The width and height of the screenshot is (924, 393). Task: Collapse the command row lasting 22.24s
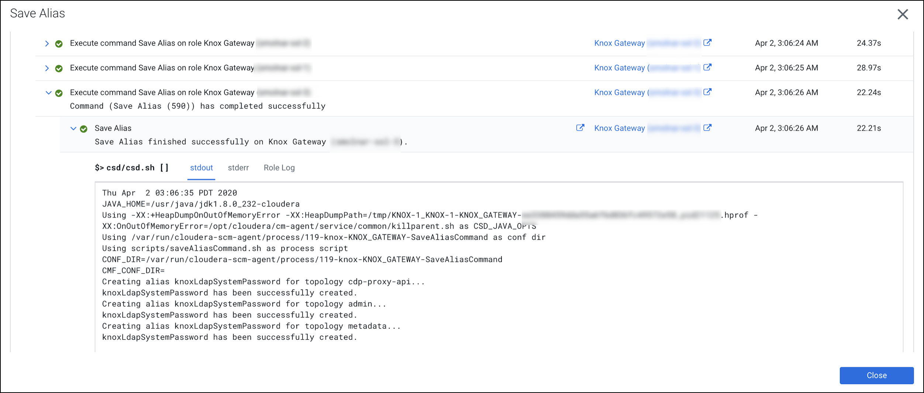pos(48,93)
